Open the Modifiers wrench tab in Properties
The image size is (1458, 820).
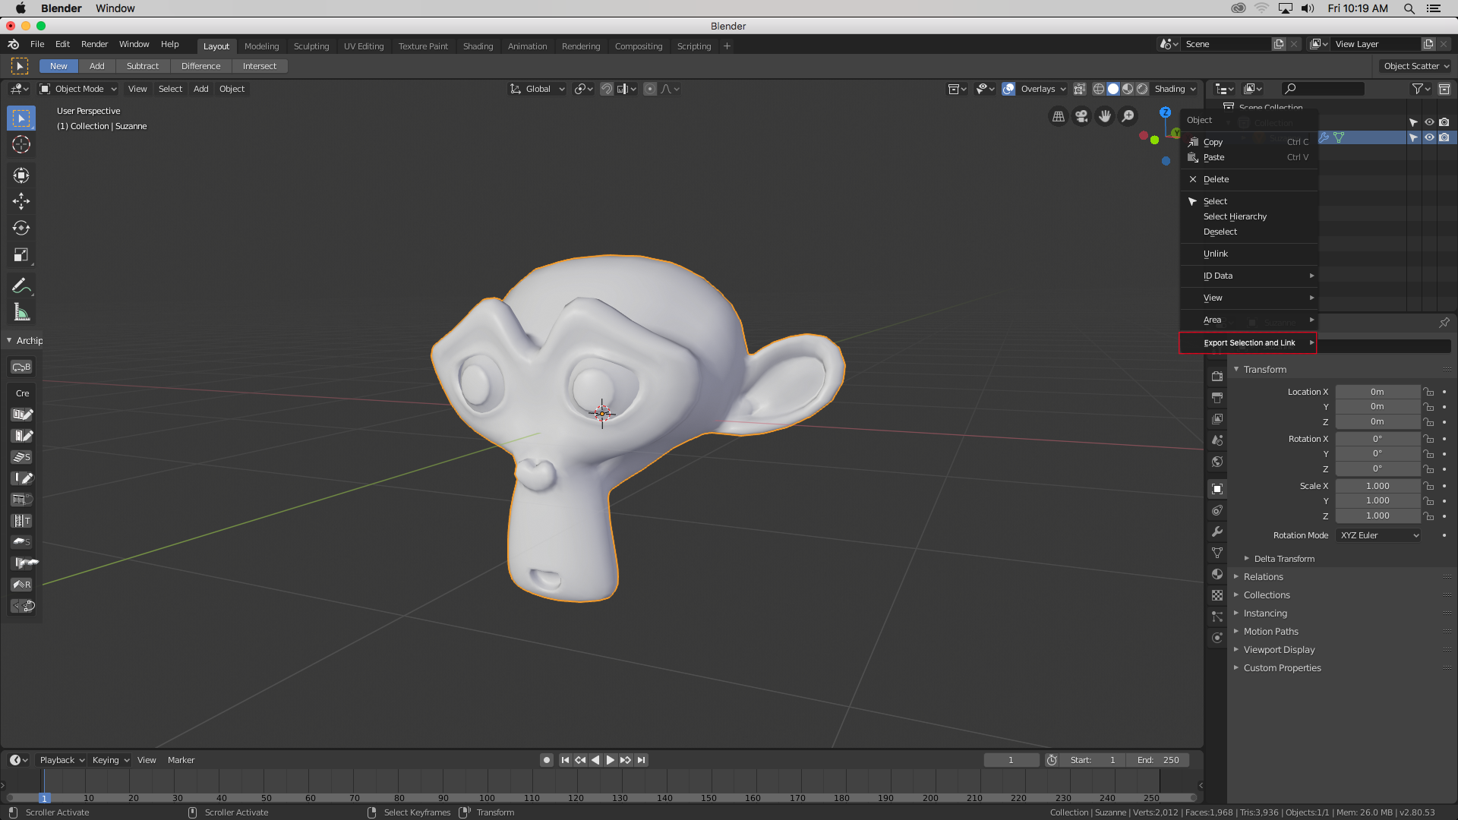[x=1217, y=531]
